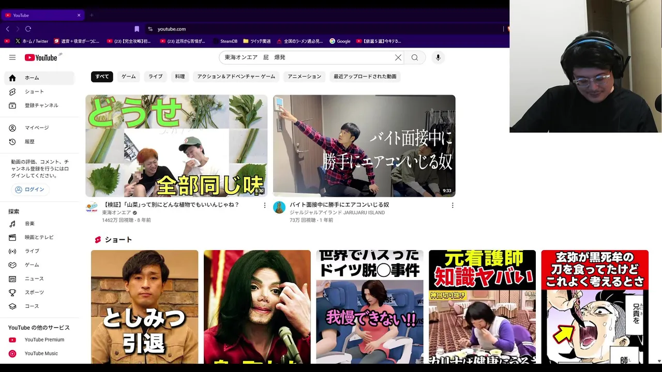Open the としみつ引退 short
This screenshot has height=372, width=662.
pyautogui.click(x=144, y=307)
